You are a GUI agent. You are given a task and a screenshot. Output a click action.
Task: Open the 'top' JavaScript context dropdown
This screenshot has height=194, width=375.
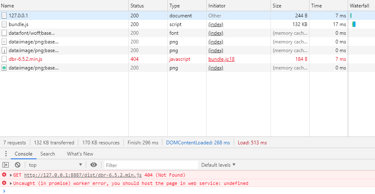(56, 165)
